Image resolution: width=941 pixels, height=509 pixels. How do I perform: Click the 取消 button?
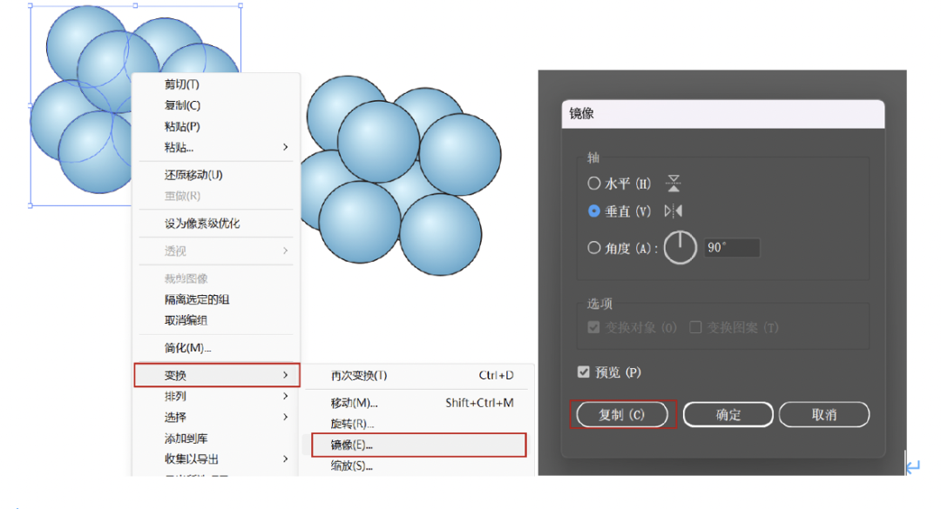[824, 415]
